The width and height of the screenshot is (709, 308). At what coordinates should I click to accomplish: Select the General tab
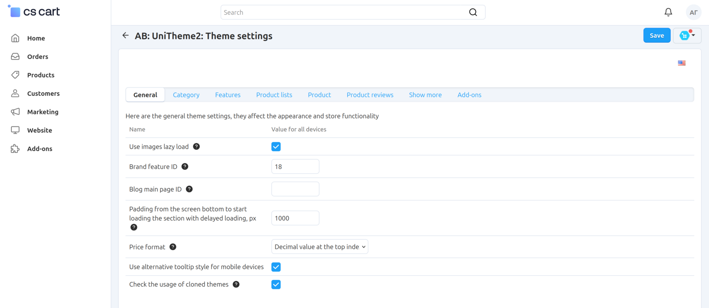145,95
